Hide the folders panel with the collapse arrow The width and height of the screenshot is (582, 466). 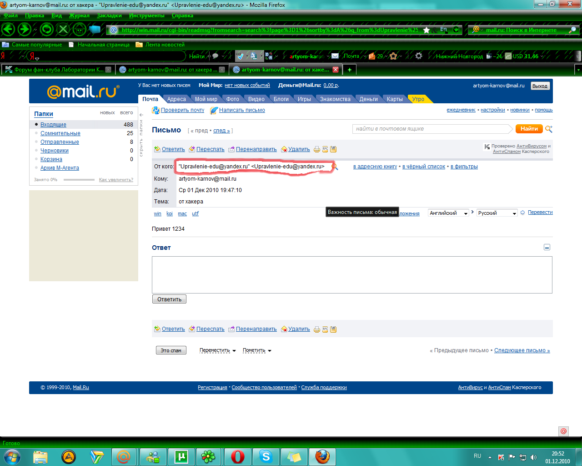click(141, 115)
